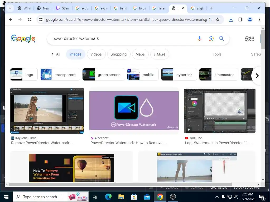
Task: Open the Mail app from taskbar
Action: coord(147,197)
